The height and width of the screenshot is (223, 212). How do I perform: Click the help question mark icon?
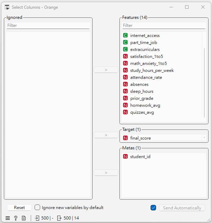(16, 218)
